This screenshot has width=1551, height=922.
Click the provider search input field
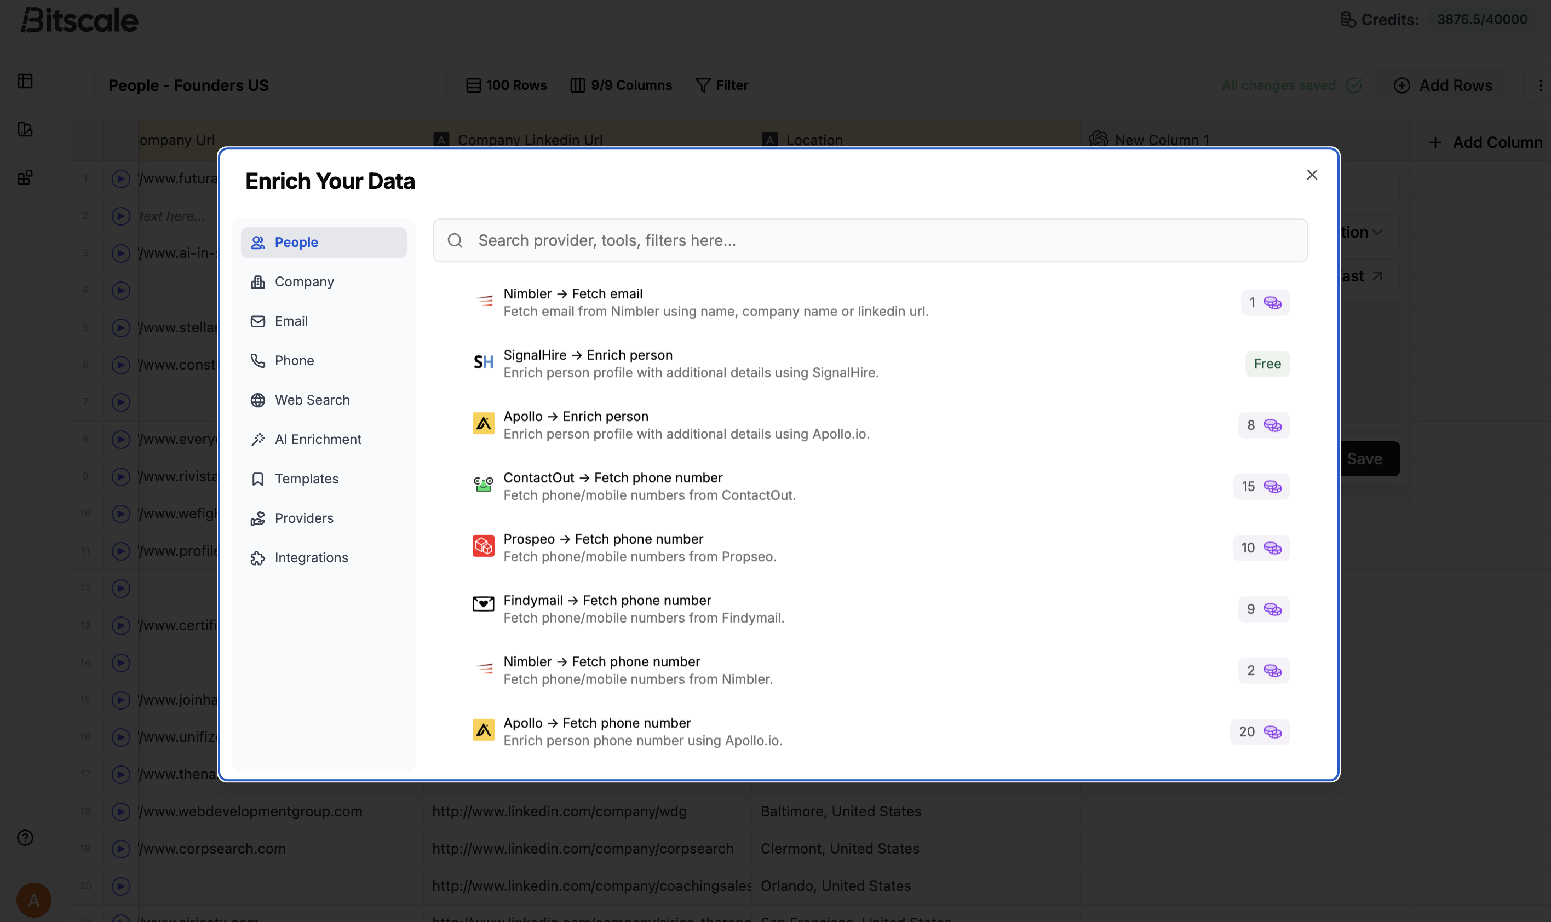point(870,240)
